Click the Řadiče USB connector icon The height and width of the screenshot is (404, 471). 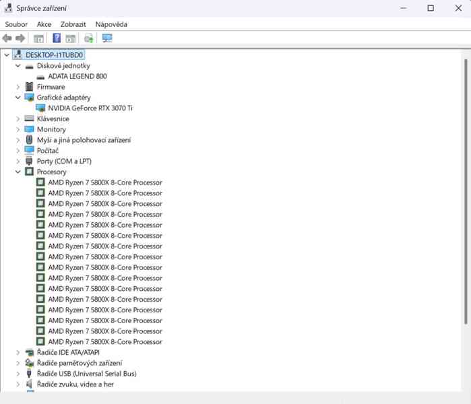[29, 374]
